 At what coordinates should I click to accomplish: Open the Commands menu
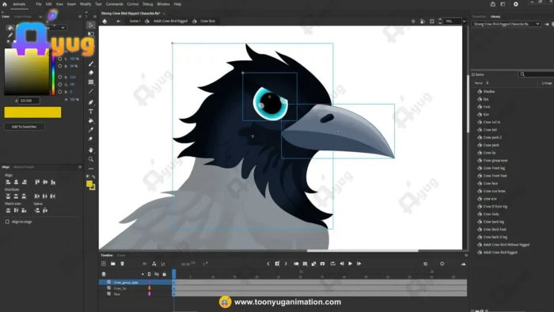[x=115, y=4]
